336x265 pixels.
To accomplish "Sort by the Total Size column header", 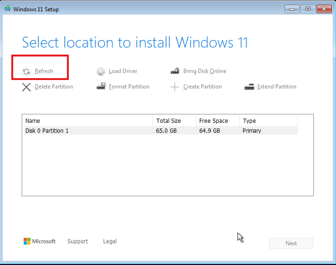I will point(174,121).
